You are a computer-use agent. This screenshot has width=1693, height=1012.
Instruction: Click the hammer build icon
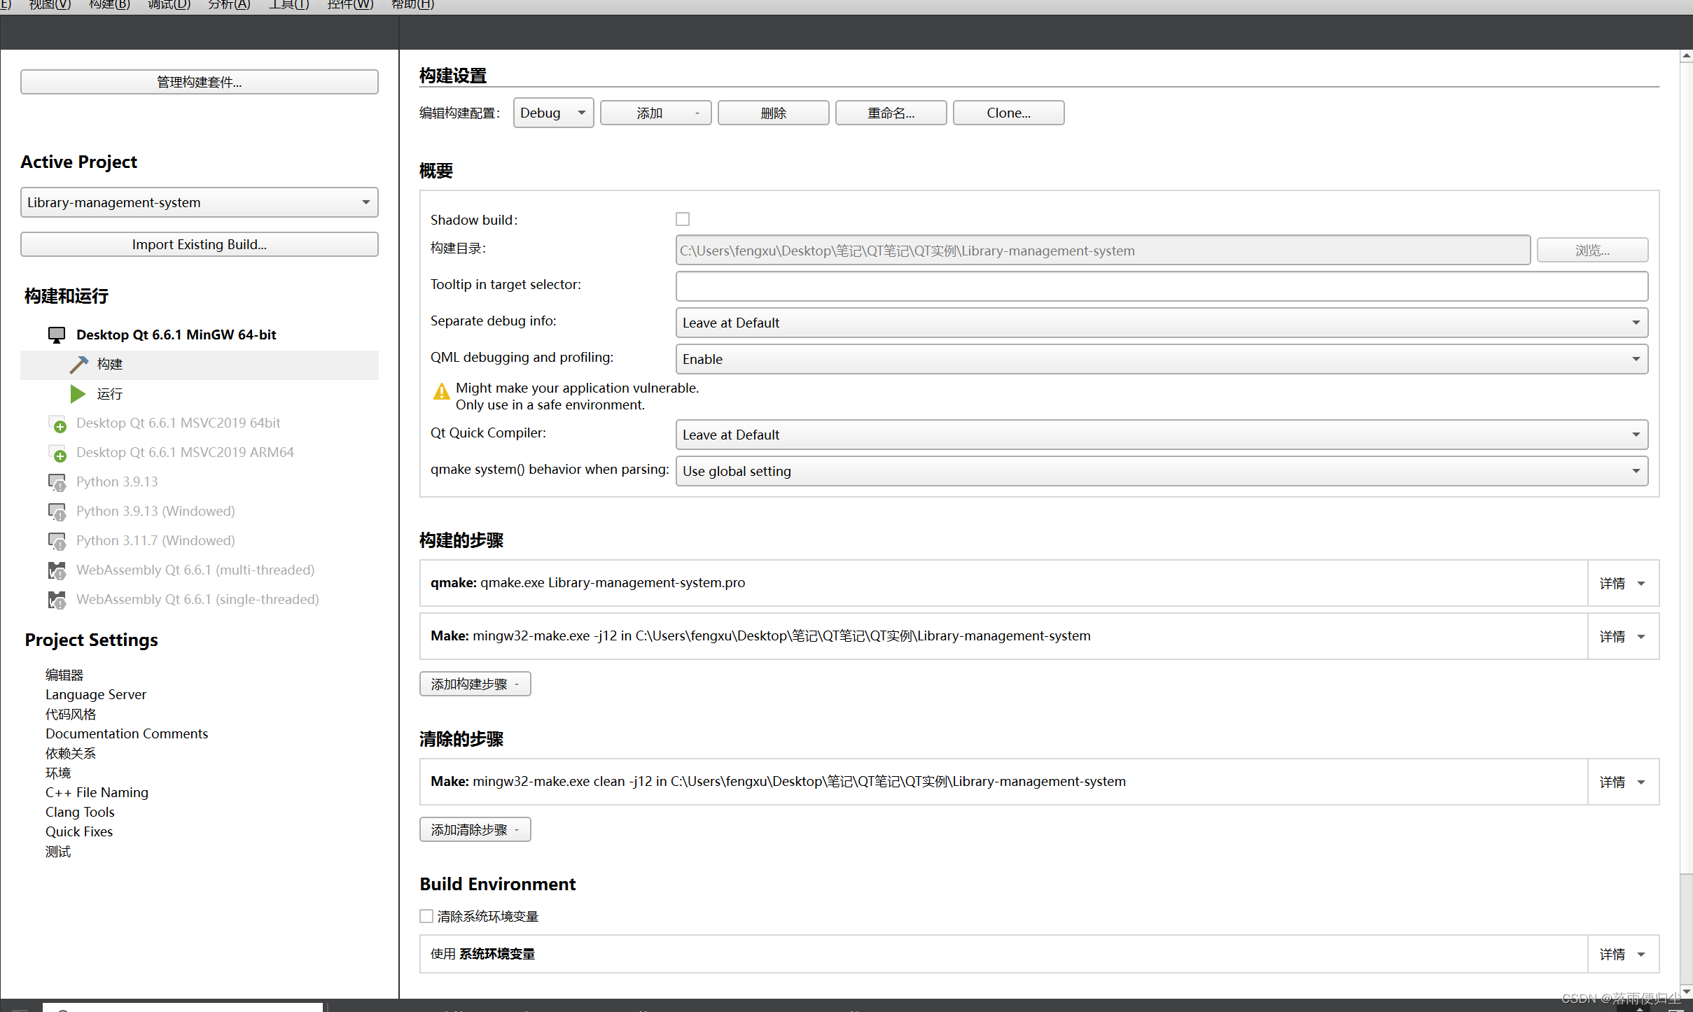78,364
